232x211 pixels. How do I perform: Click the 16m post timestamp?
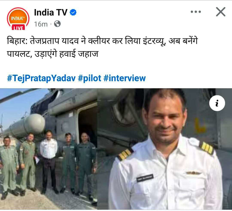point(41,24)
